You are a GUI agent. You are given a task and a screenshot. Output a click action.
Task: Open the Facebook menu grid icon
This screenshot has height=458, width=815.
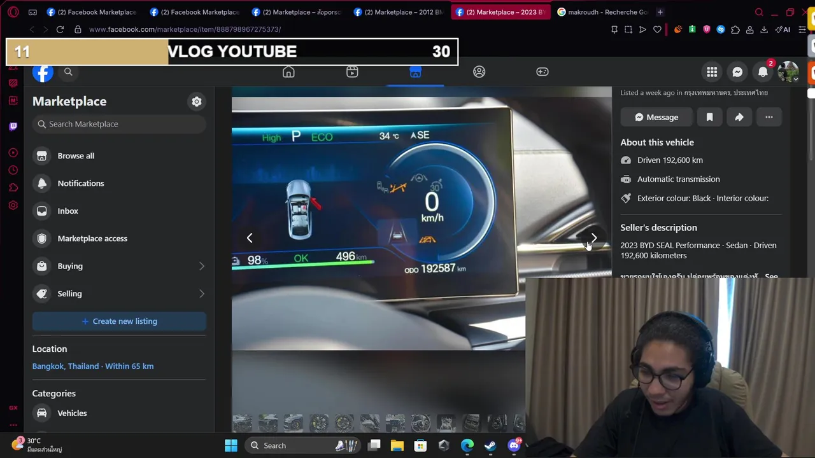[712, 72]
